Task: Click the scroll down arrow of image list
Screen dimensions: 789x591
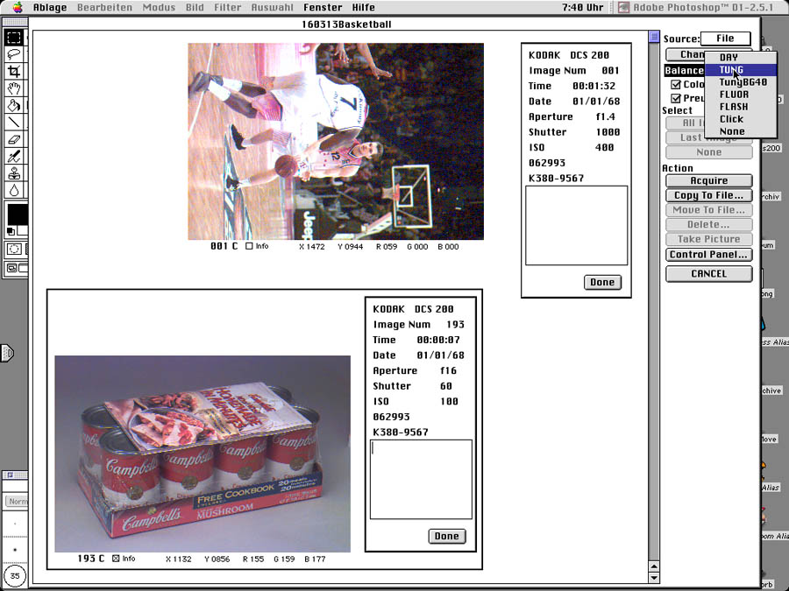Action: [654, 578]
